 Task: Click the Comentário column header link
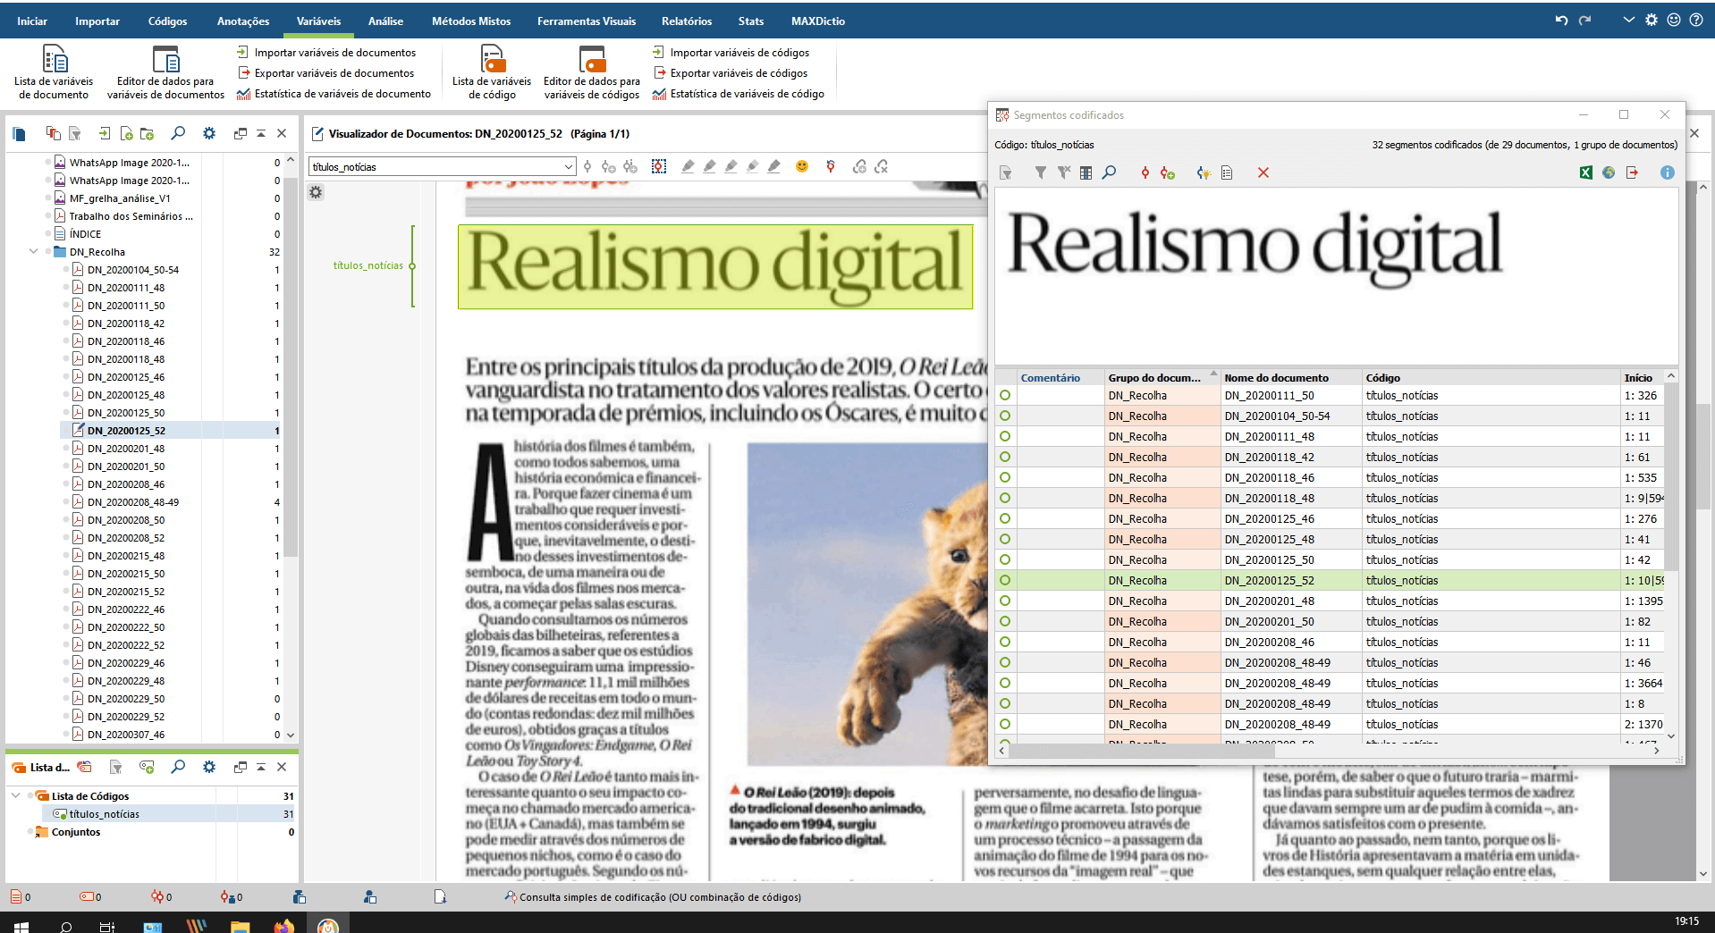point(1051,378)
